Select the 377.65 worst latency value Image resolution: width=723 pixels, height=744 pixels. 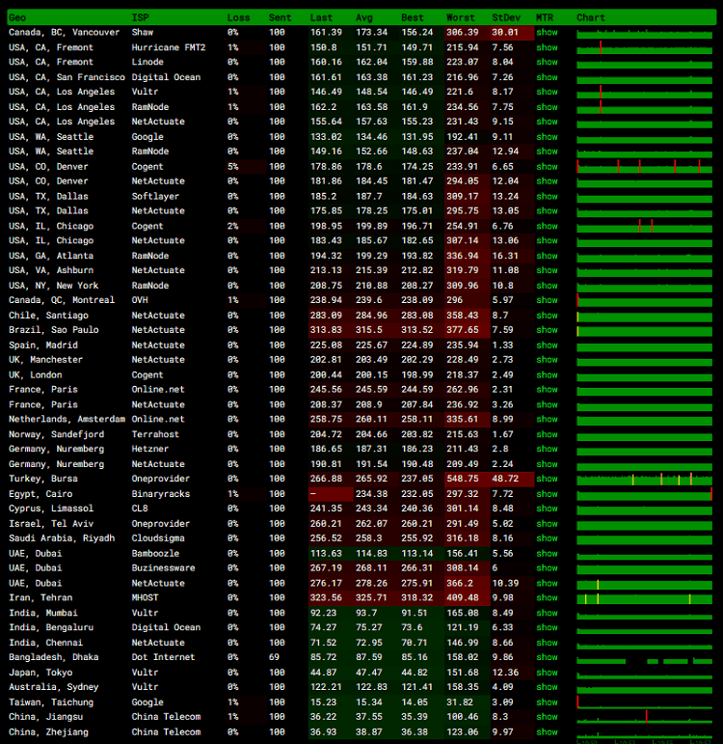click(463, 330)
